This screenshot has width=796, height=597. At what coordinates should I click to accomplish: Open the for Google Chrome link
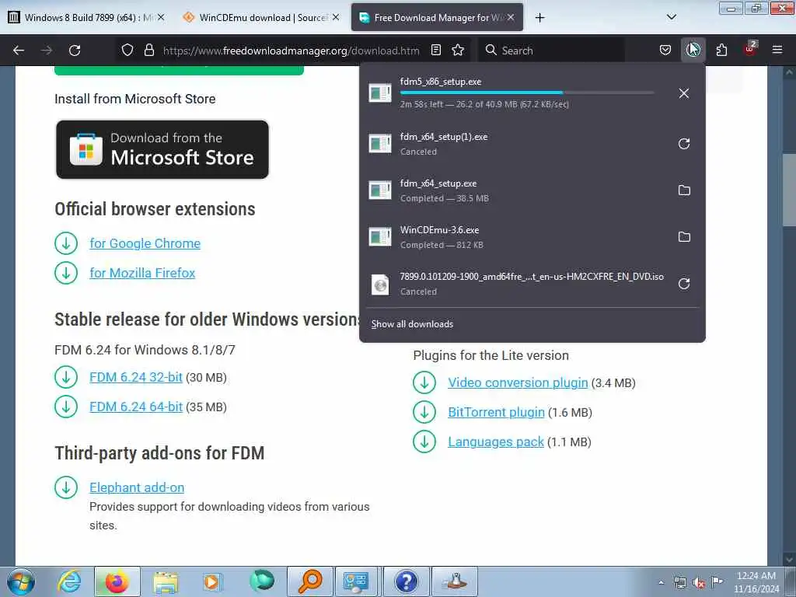145,243
